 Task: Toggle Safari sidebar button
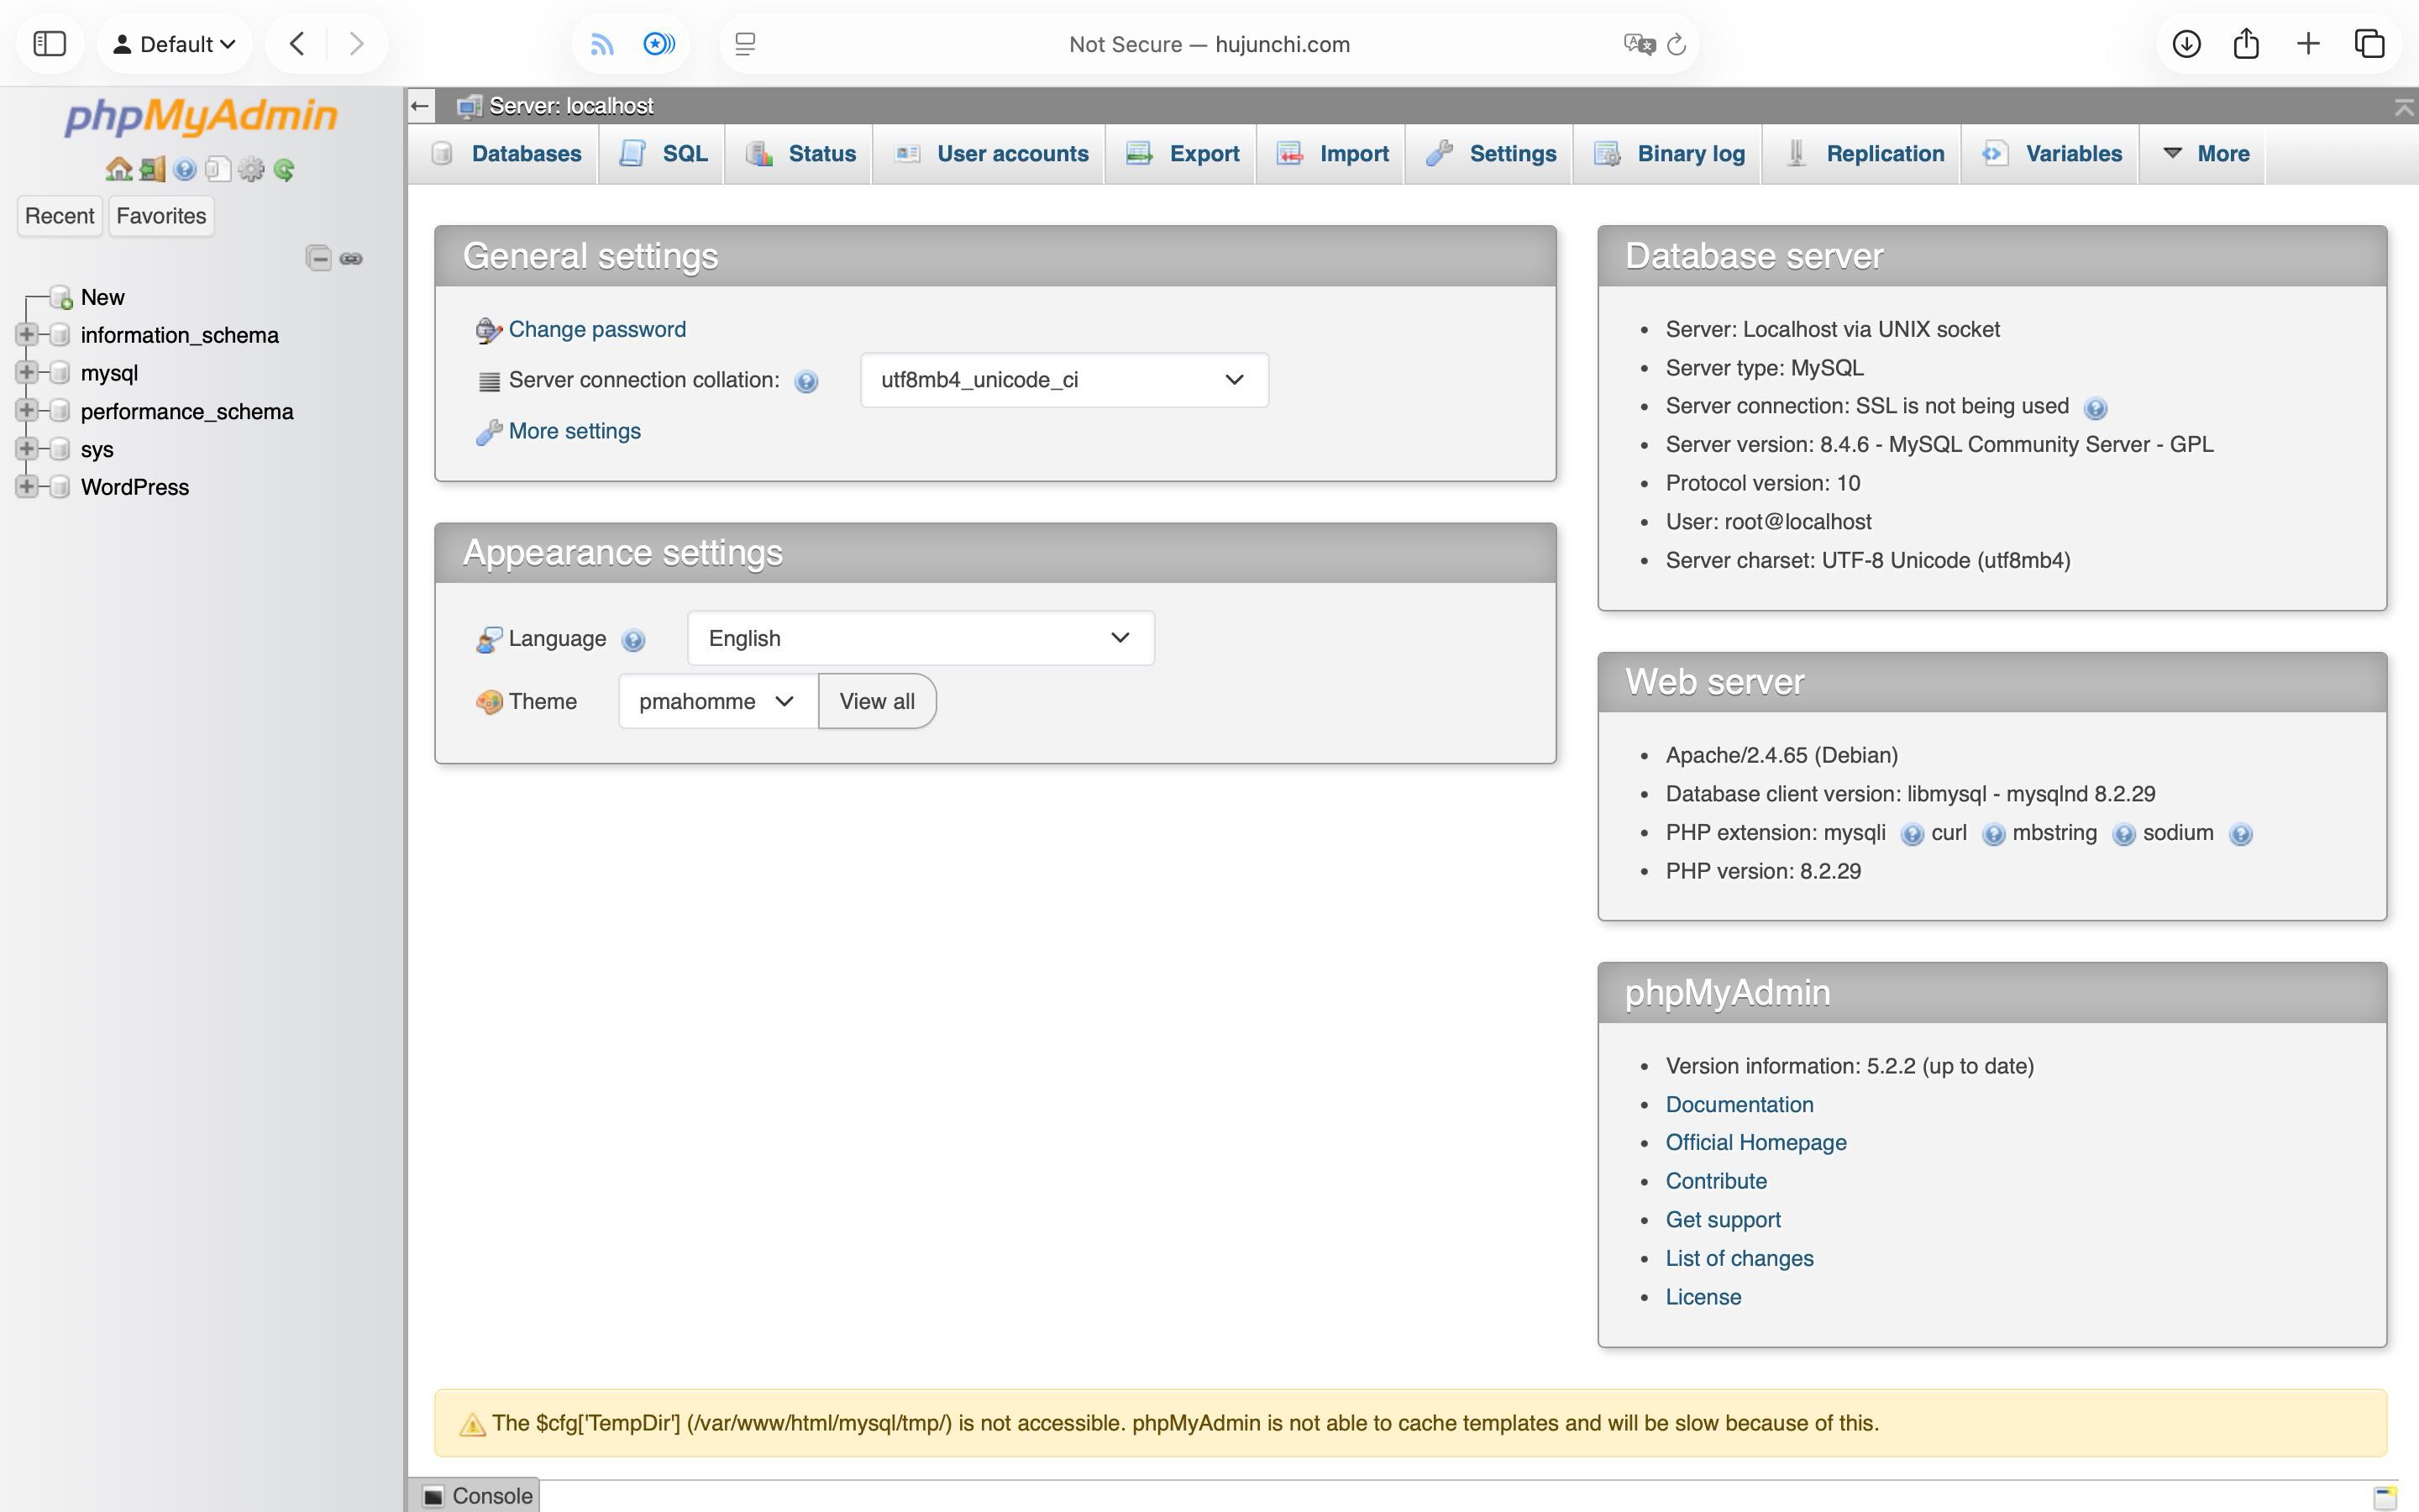49,44
